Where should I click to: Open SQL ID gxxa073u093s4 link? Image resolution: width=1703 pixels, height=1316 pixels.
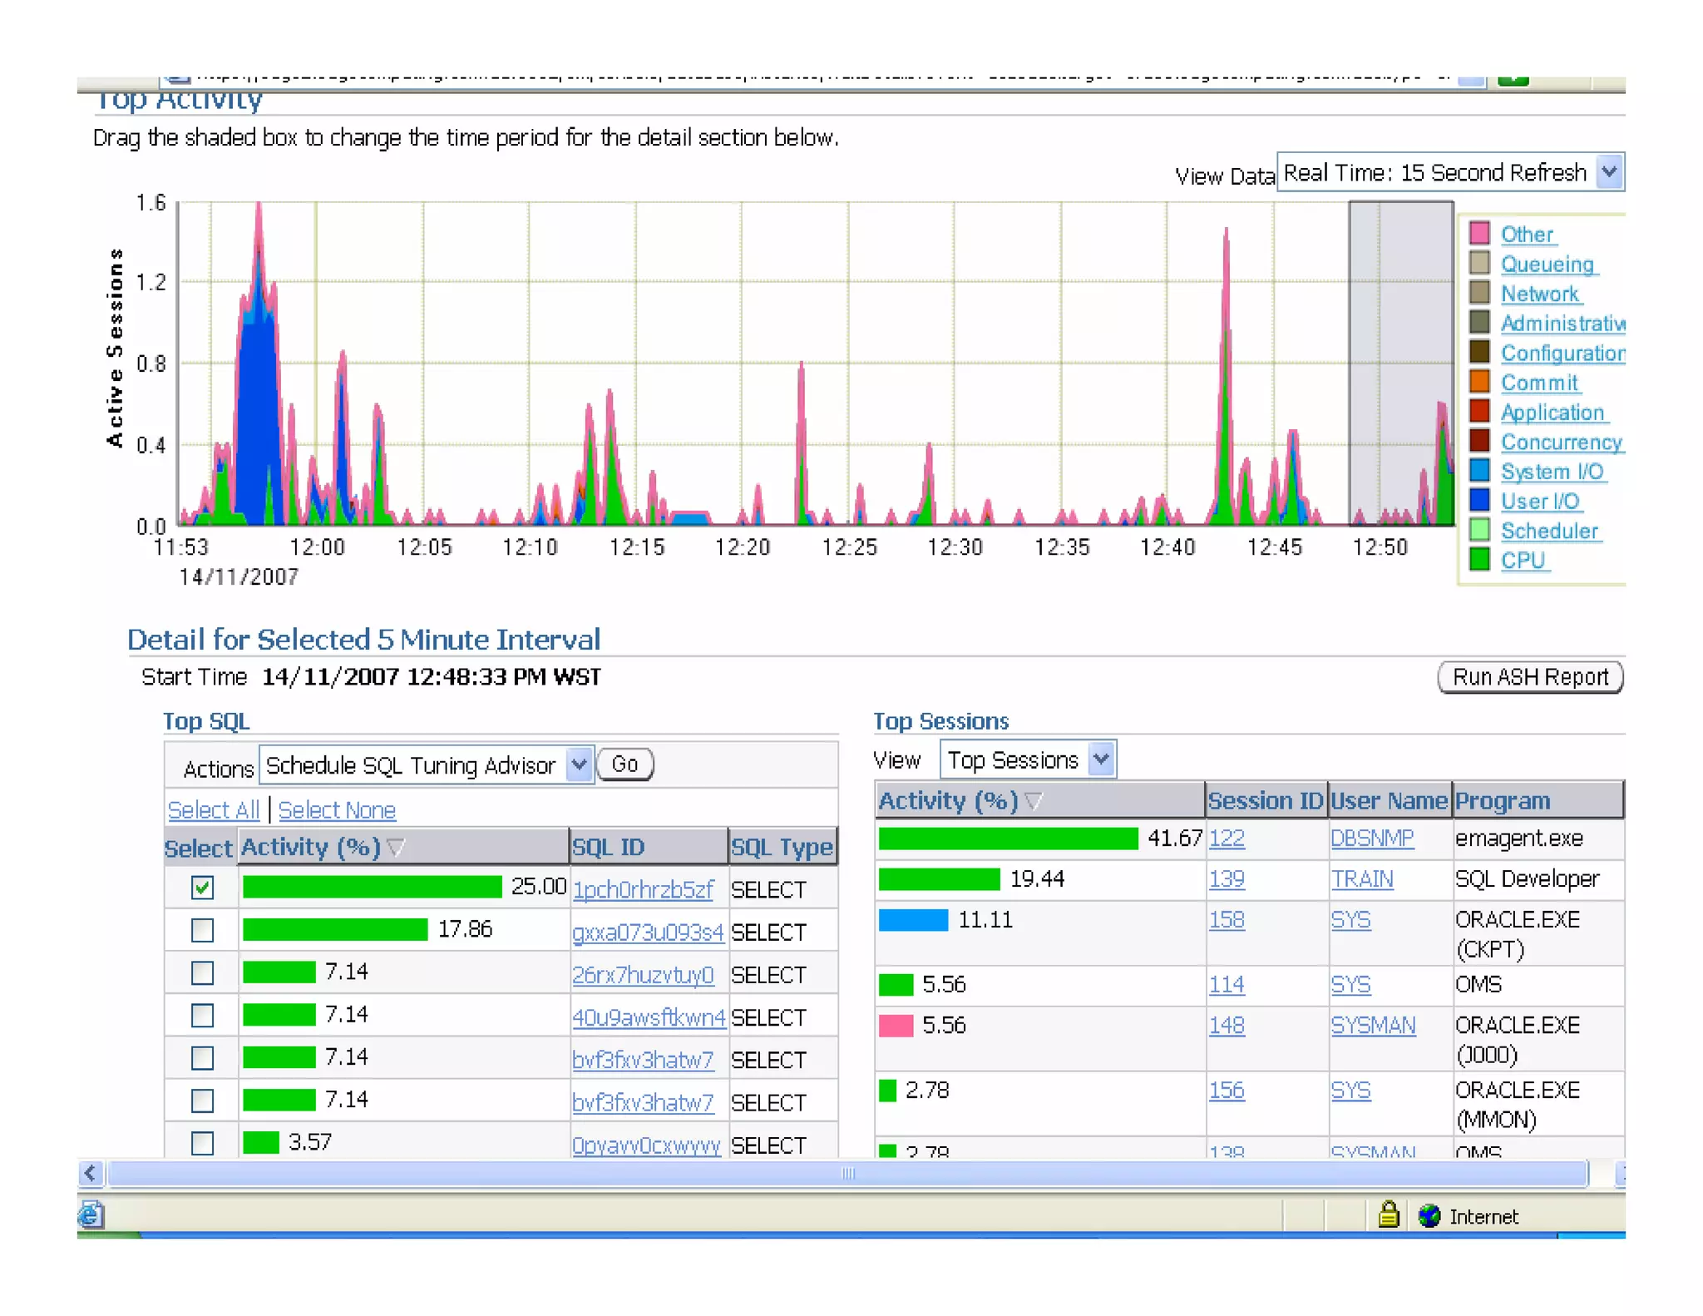(x=648, y=932)
